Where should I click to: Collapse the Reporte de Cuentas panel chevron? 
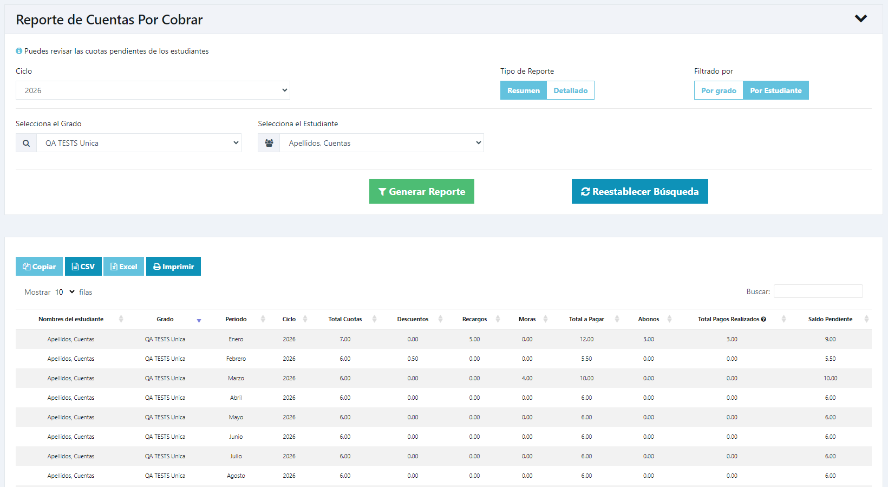(x=861, y=19)
